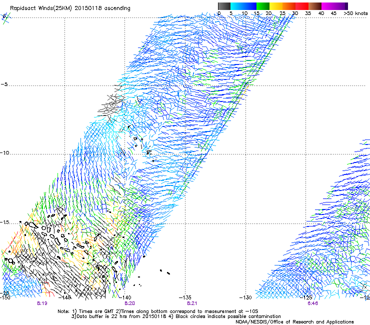Click the legend scale label '25'
Viewport: 370px width, 325px height.
pyautogui.click(x=282, y=13)
